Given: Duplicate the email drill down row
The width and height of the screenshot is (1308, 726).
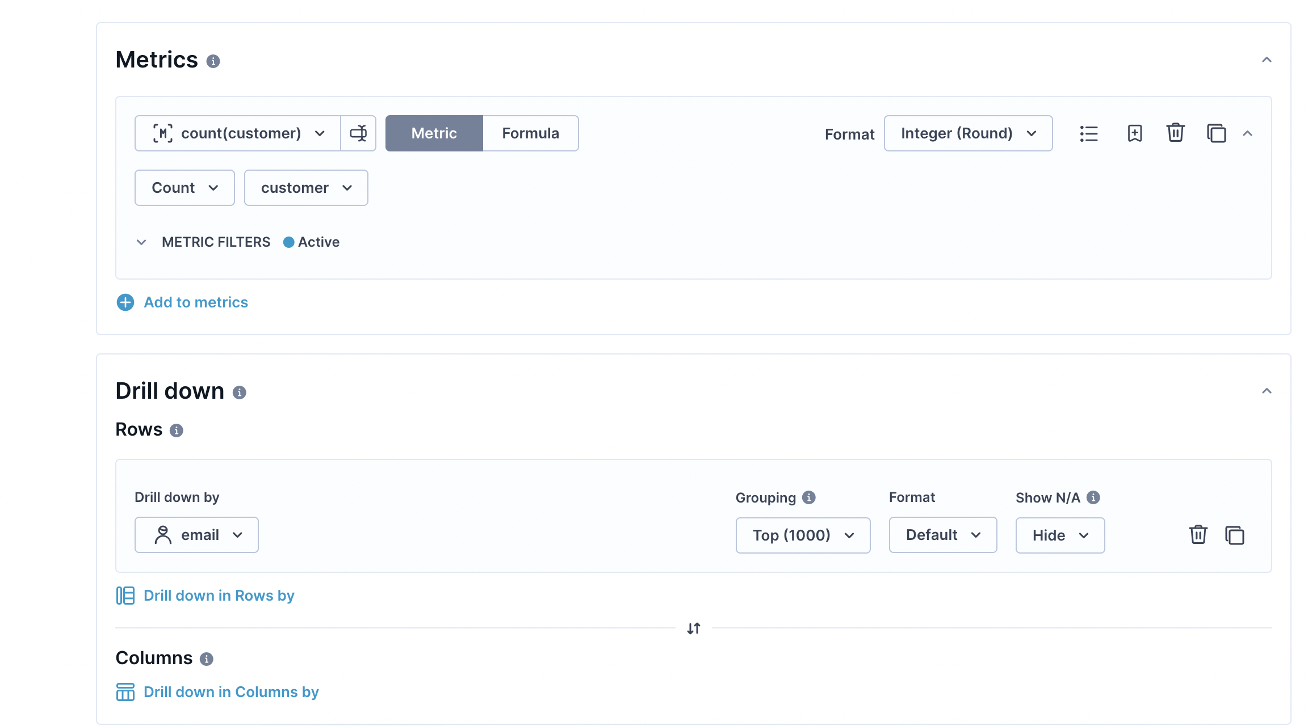Looking at the screenshot, I should click(x=1235, y=535).
